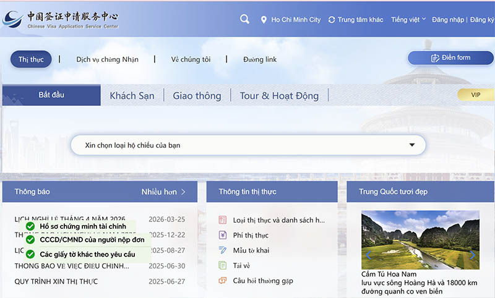
Task: Click the refresh icon beside Trung tâm khác
Action: [x=332, y=20]
